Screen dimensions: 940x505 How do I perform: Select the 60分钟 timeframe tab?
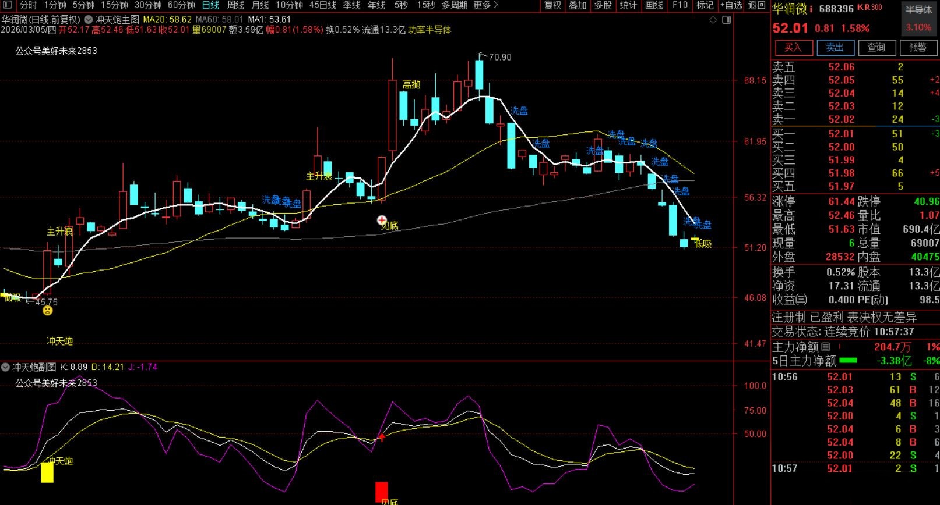coord(181,5)
